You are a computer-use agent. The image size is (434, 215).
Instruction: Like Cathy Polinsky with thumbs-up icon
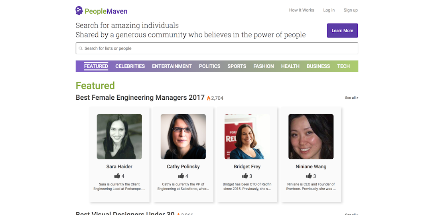[181, 176]
